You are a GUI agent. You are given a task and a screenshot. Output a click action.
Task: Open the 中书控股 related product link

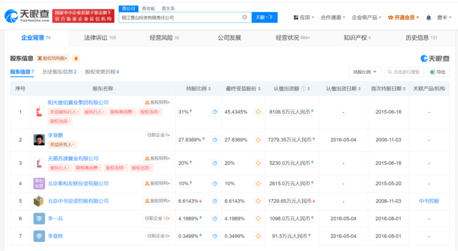tap(429, 201)
